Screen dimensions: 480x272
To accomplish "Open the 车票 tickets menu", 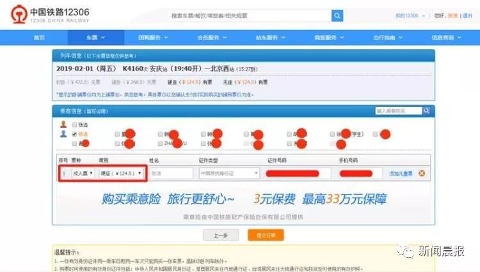I will point(95,38).
